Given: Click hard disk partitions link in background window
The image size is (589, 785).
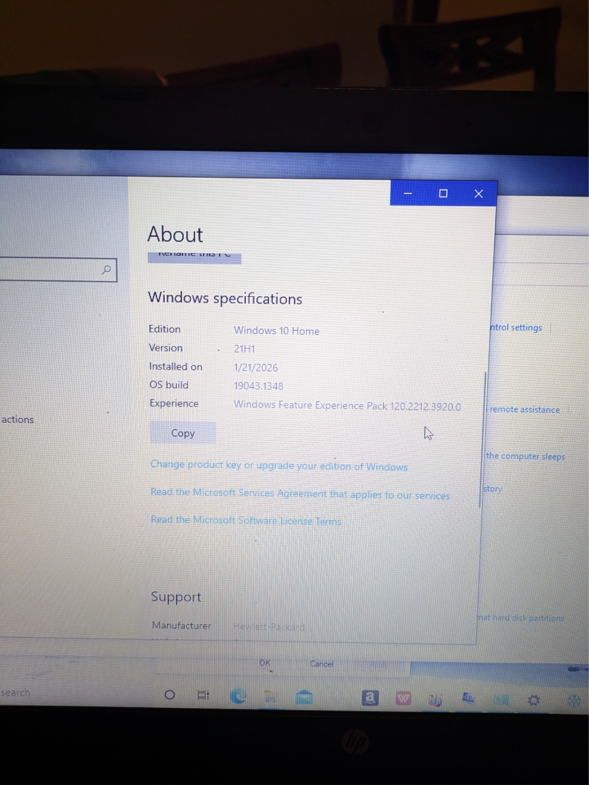Looking at the screenshot, I should (520, 618).
